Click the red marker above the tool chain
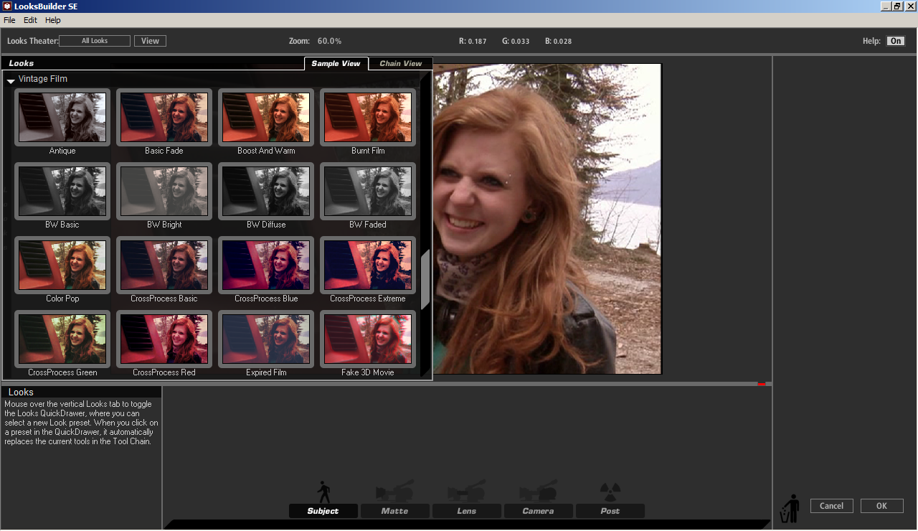918x531 pixels. point(762,384)
